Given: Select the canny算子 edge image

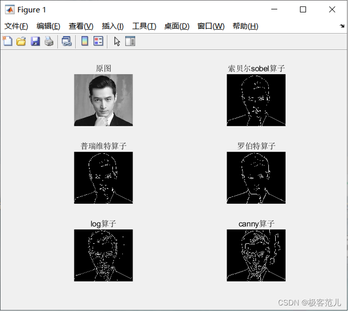Looking at the screenshot, I should pos(256,255).
